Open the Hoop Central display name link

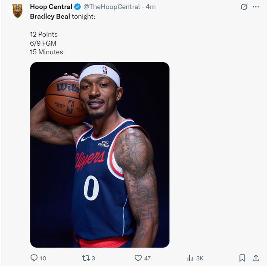click(x=51, y=7)
